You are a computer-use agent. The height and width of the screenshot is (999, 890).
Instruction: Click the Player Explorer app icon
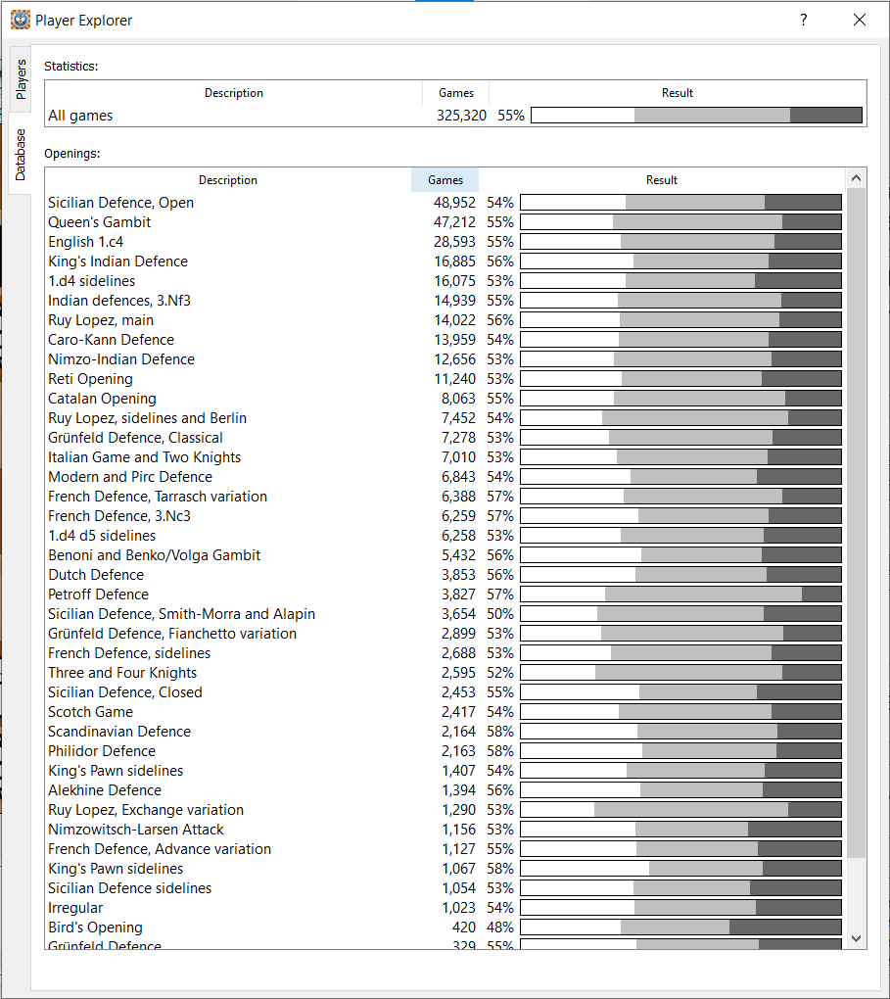point(20,20)
